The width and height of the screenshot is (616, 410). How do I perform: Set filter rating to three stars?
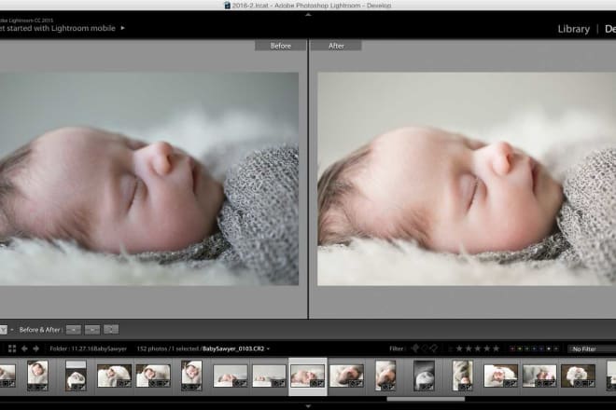(x=478, y=348)
